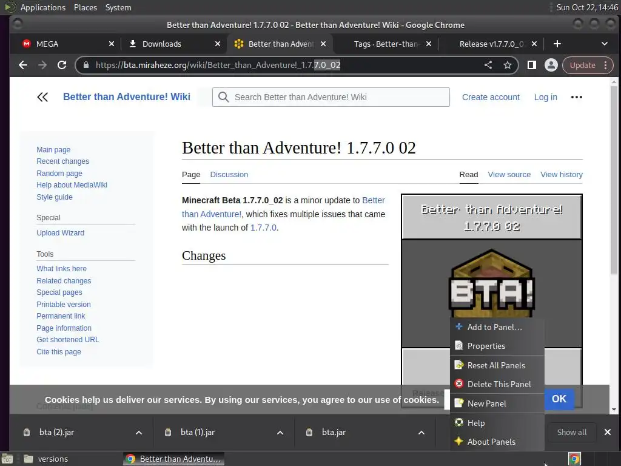Open wiki more options ellipsis
Viewport: 621px width, 466px height.
point(577,97)
